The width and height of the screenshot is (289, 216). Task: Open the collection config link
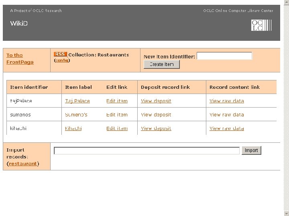click(x=62, y=60)
